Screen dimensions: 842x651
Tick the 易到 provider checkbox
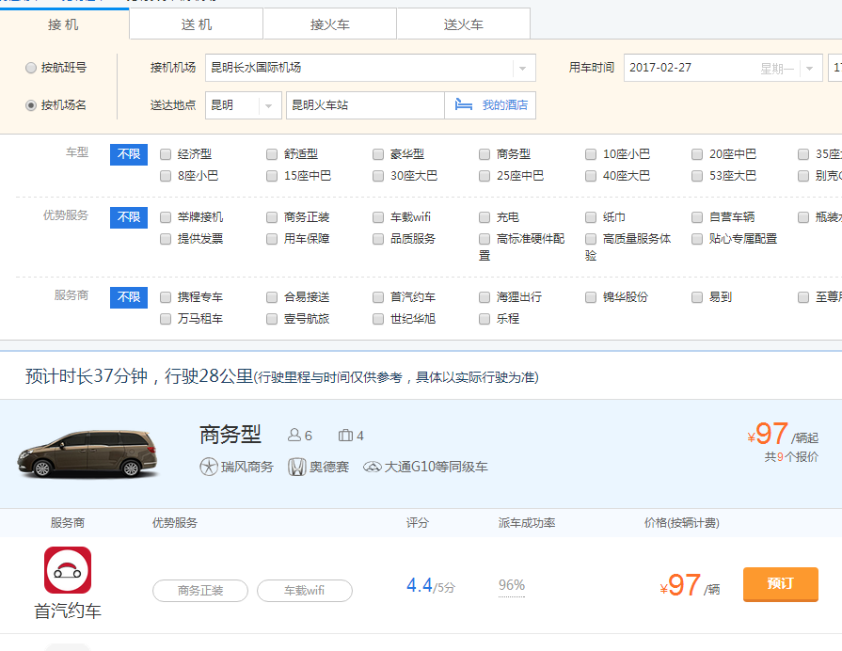point(697,297)
